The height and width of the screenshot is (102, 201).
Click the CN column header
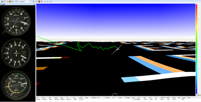(39, 98)
